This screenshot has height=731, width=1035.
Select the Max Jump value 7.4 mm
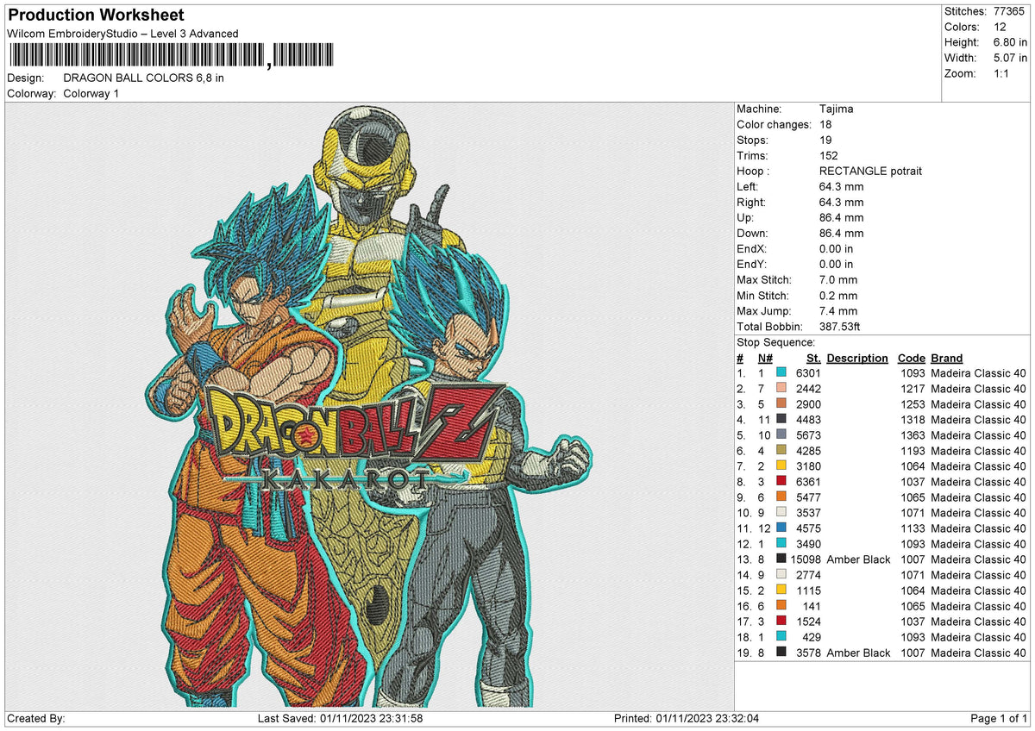click(838, 310)
